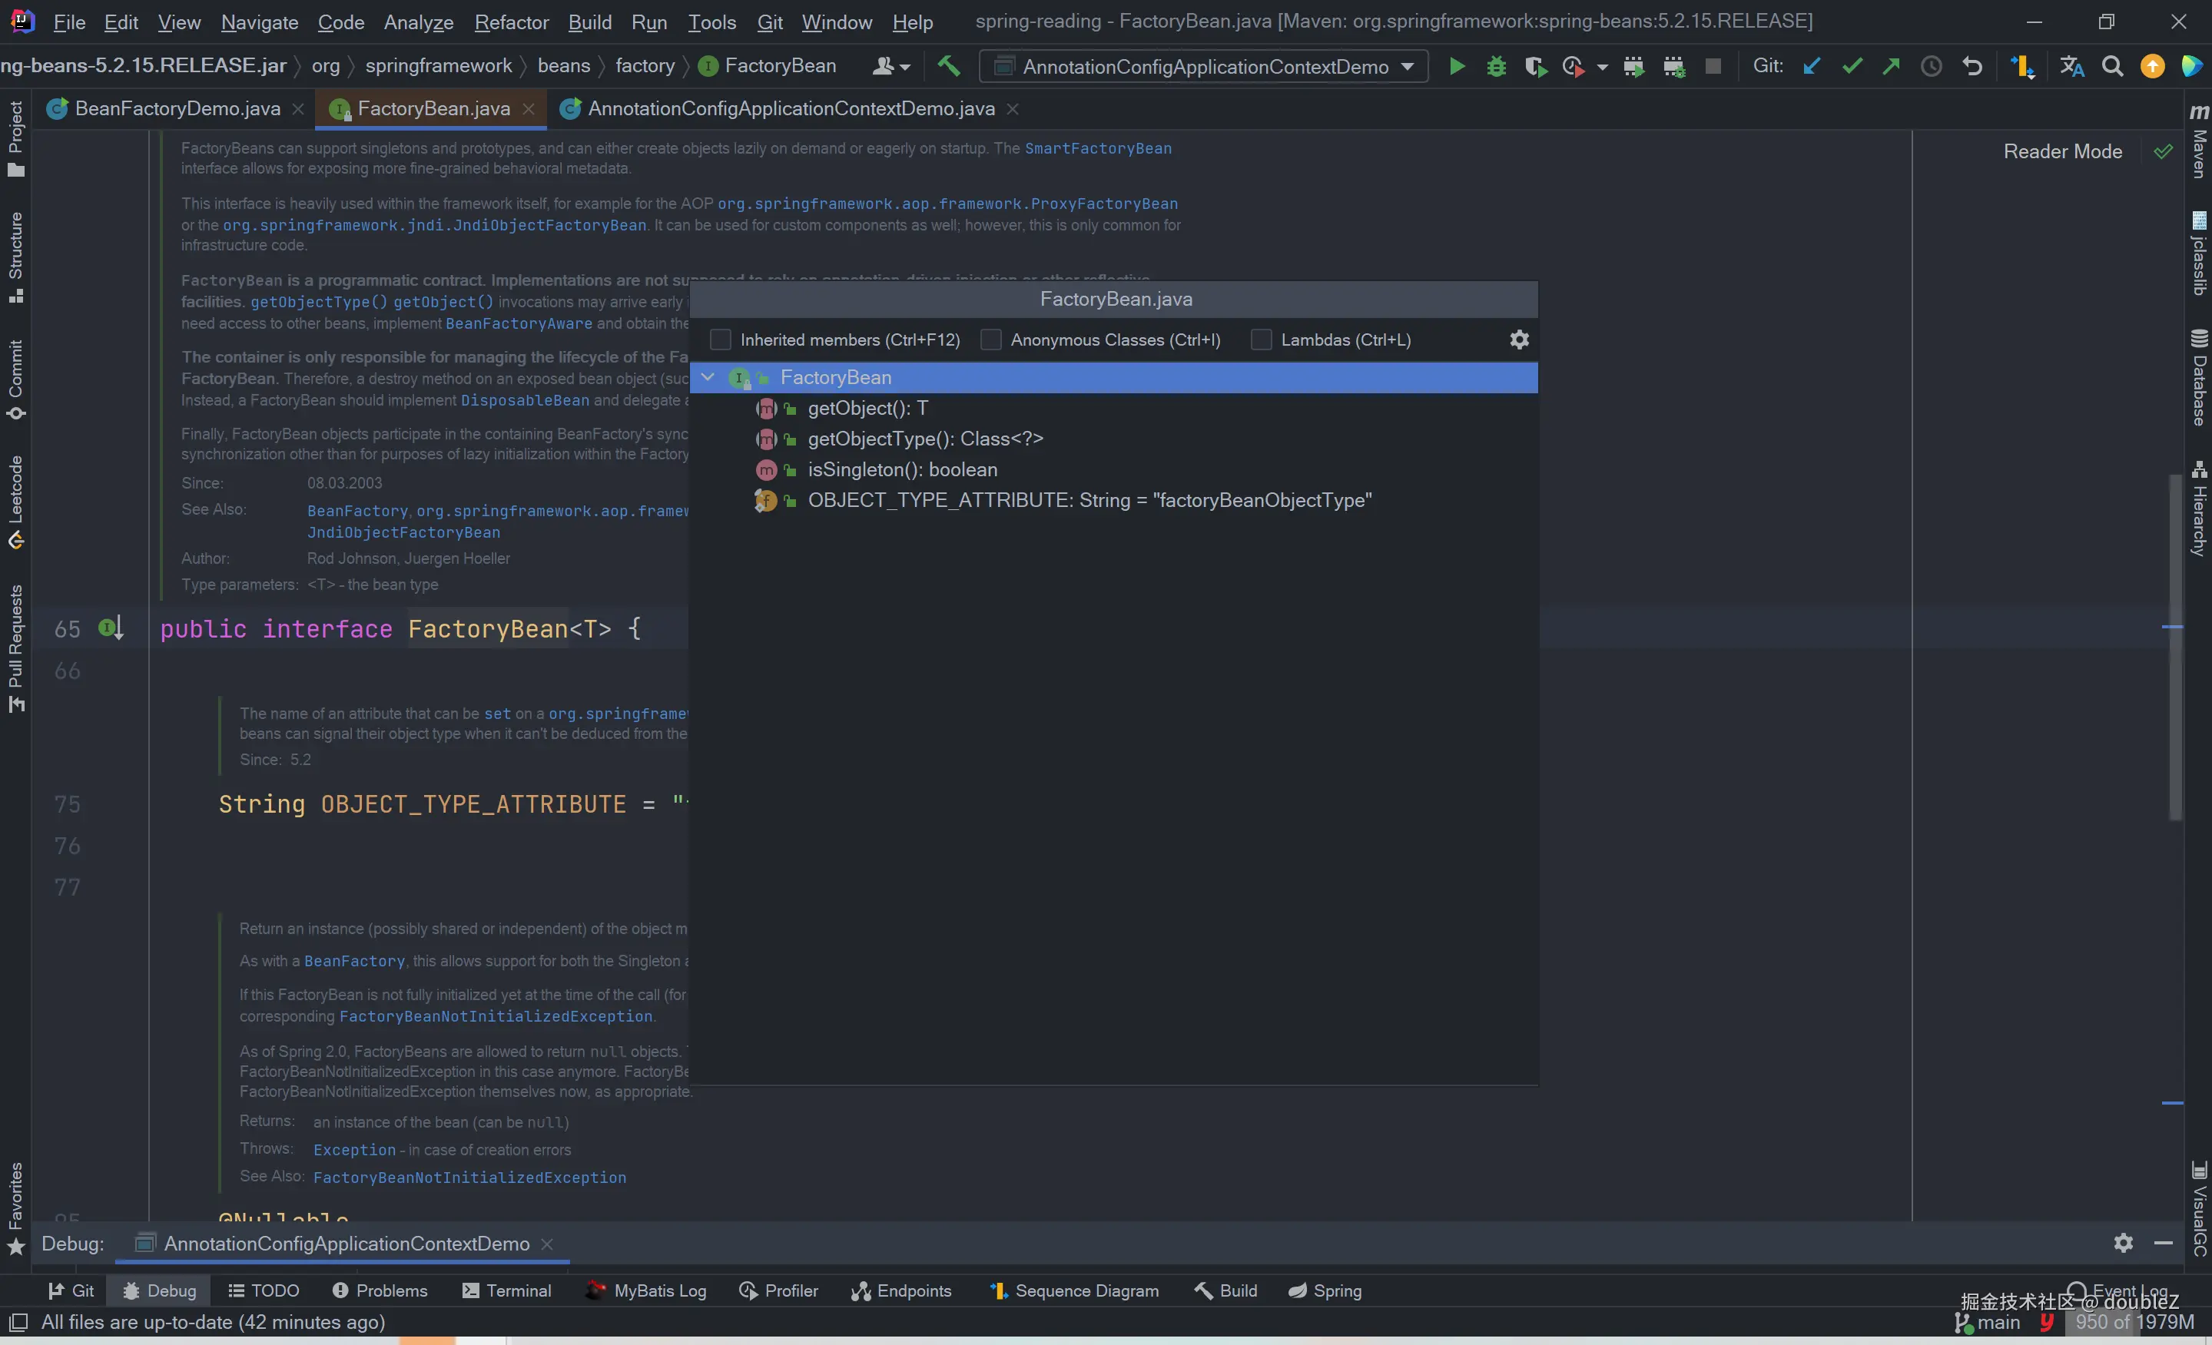Screen dimensions: 2212x1345
Task: Check Anonymous Classes option
Action: click(991, 340)
